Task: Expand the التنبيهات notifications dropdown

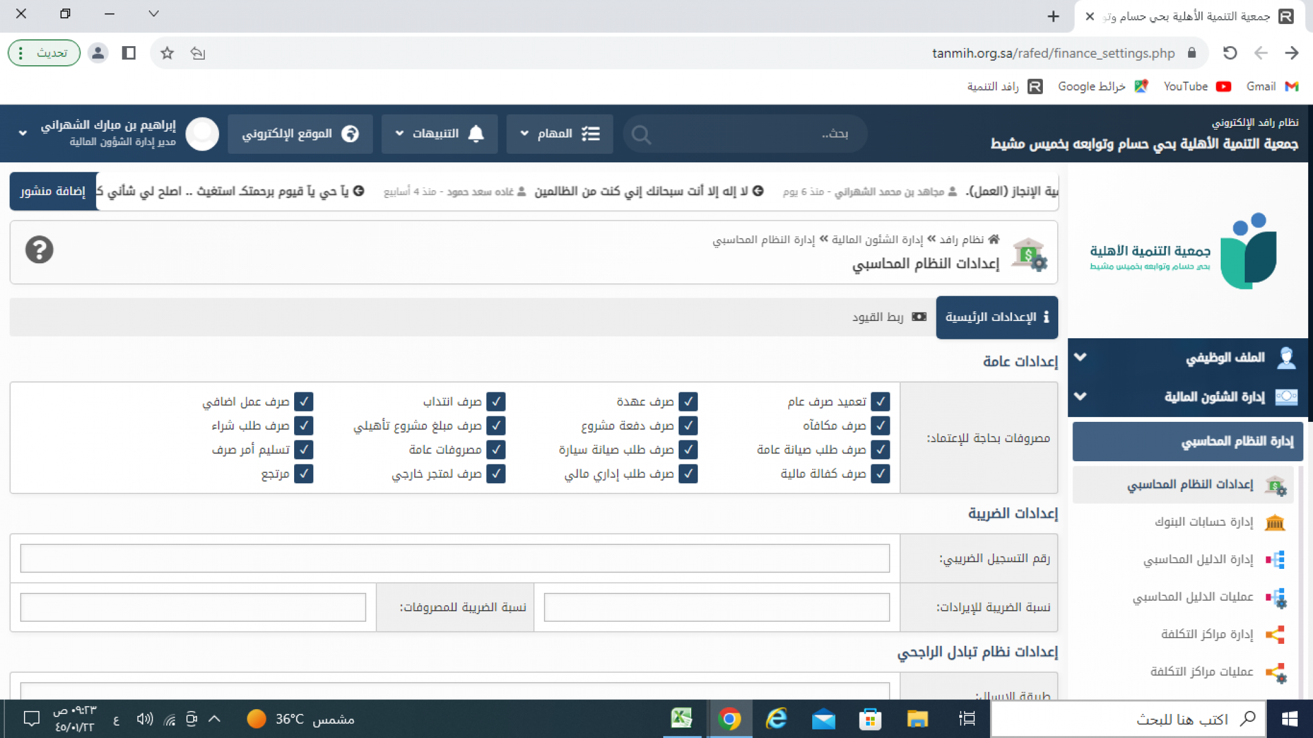Action: point(439,133)
